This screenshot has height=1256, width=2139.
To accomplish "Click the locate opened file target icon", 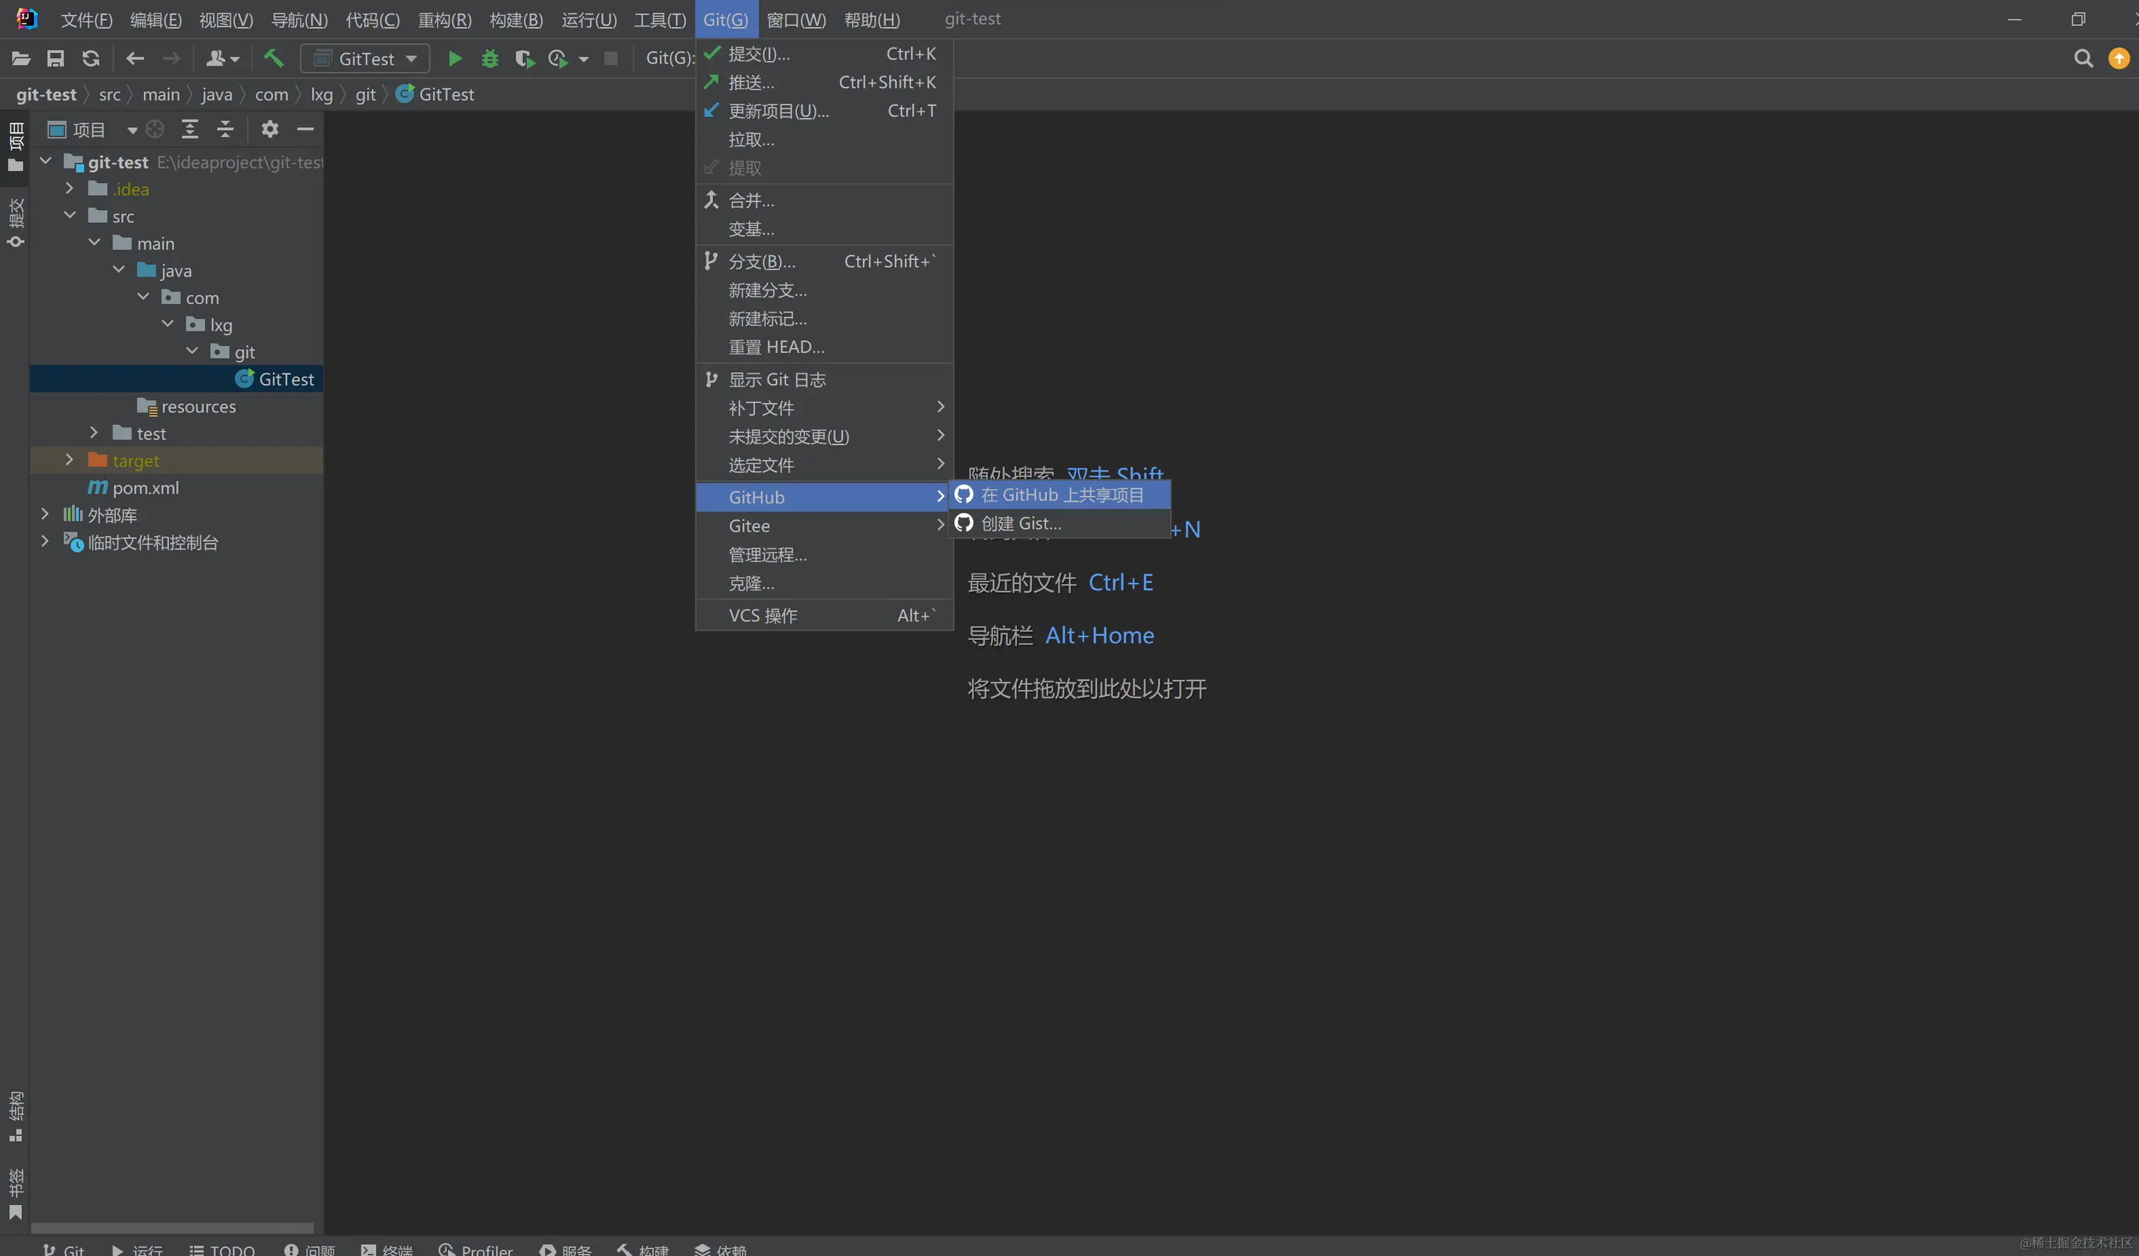I will pos(154,129).
